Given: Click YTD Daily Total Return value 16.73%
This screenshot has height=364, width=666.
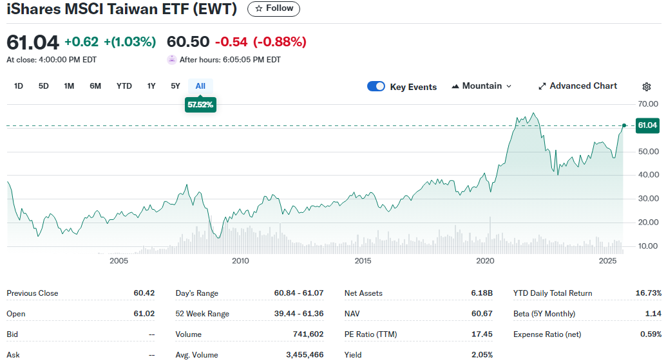Looking at the screenshot, I should pyautogui.click(x=648, y=293).
